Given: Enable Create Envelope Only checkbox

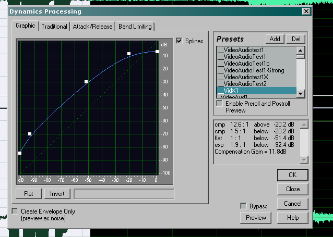Looking at the screenshot, I should click(x=15, y=211).
